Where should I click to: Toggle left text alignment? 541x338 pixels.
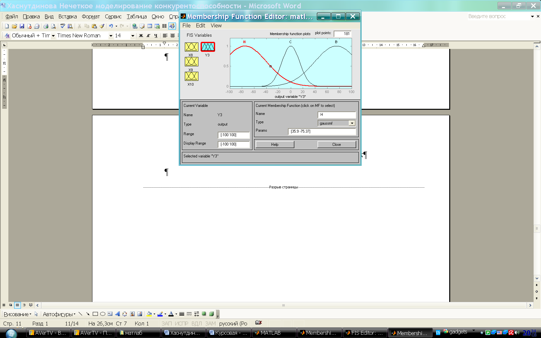point(165,36)
